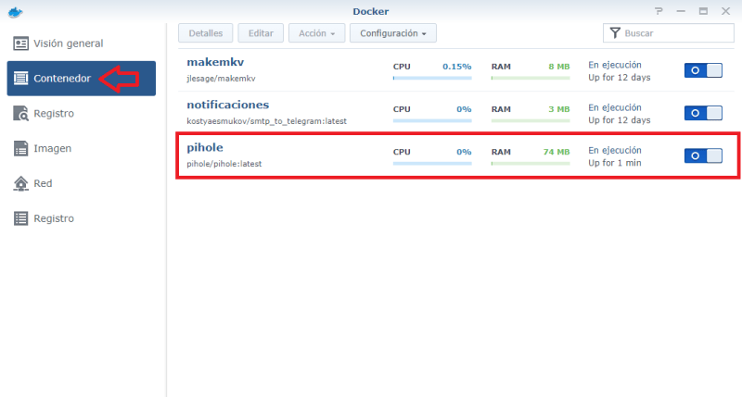Open the Configuración dropdown menu
This screenshot has height=397, width=742.
pos(392,33)
